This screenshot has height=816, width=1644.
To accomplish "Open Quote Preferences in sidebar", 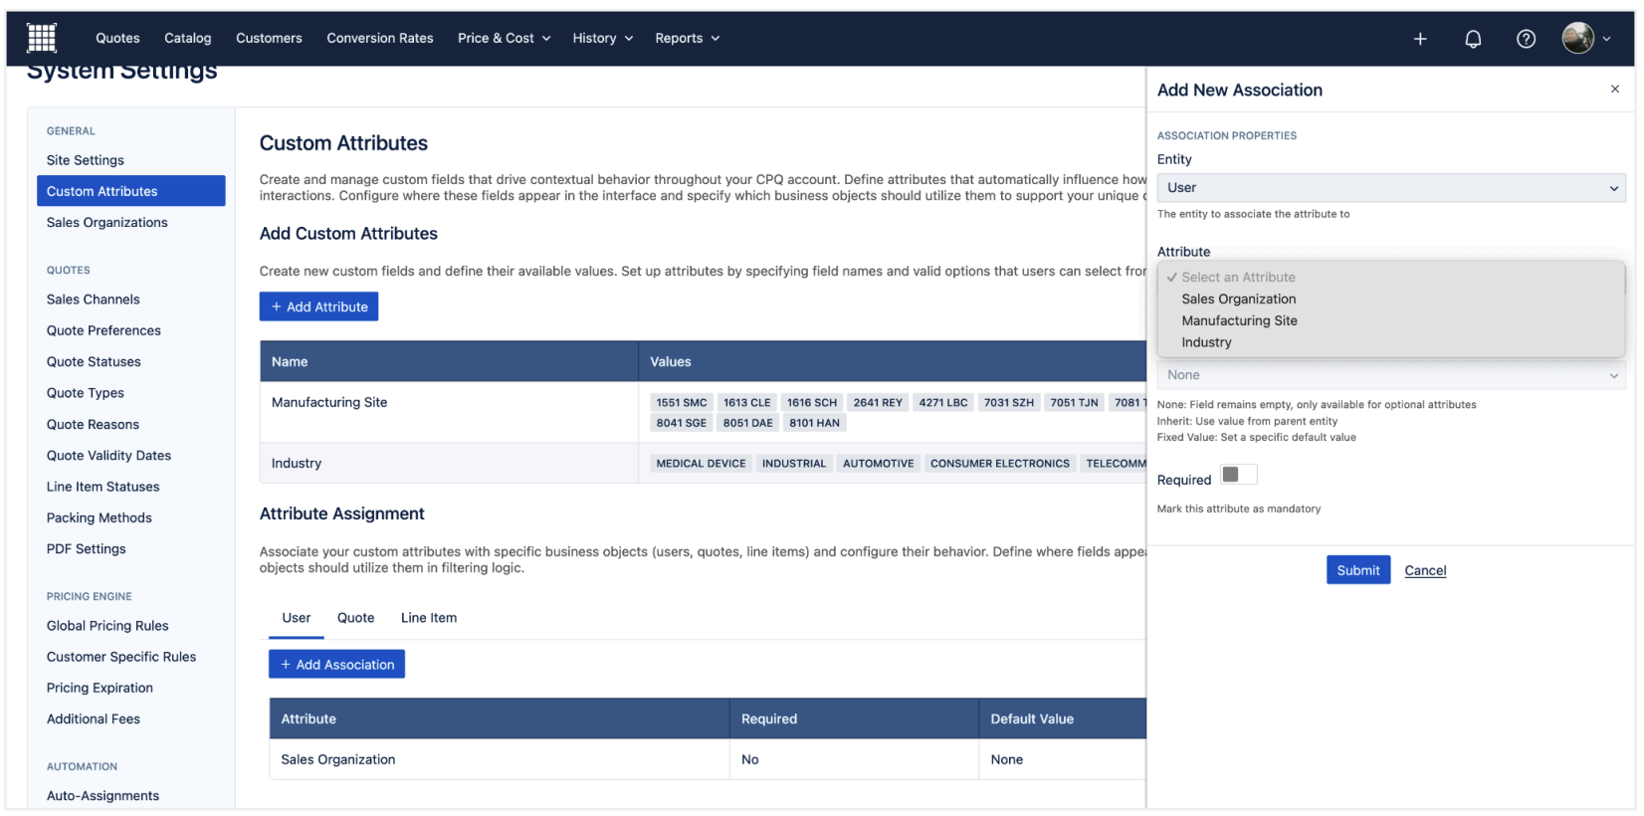I will (103, 330).
